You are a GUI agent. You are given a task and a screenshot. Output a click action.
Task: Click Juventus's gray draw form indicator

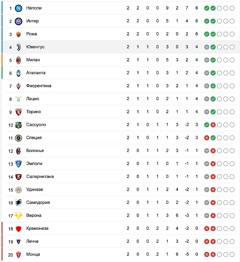206,47
